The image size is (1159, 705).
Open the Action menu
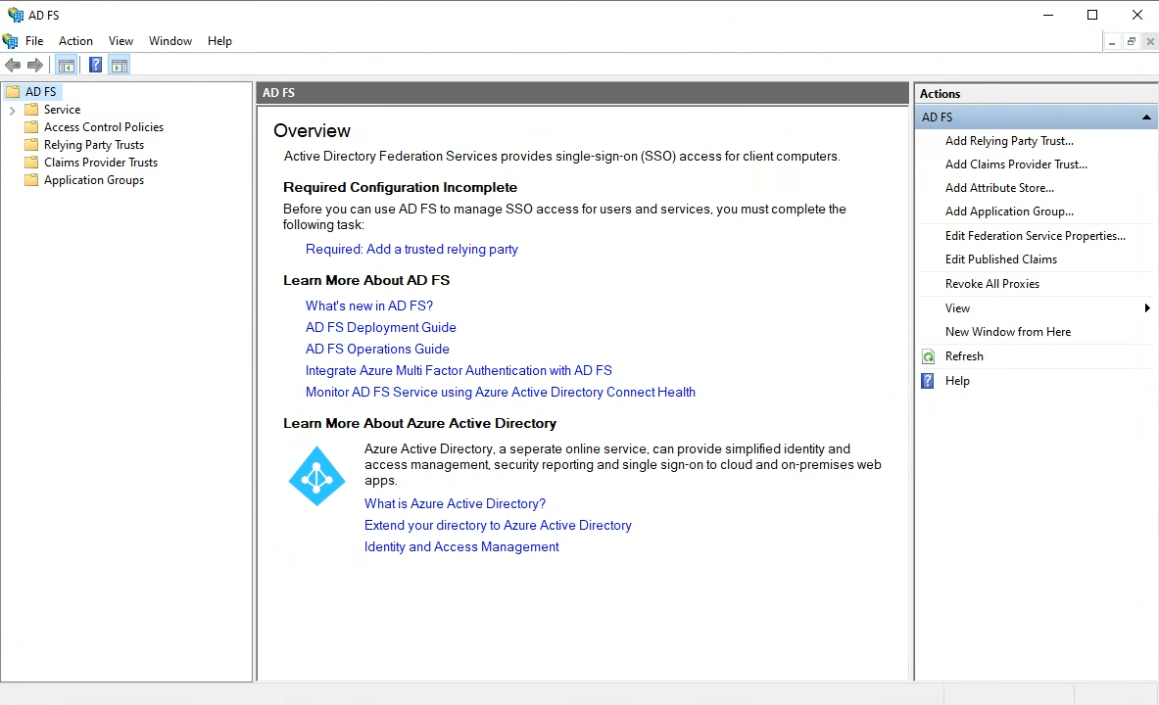point(76,41)
